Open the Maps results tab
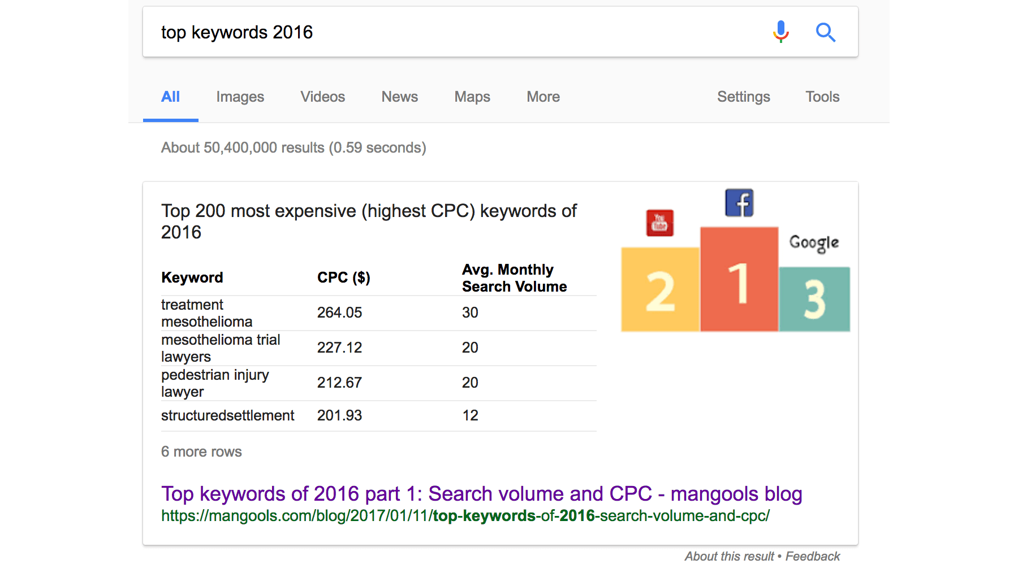 (472, 97)
